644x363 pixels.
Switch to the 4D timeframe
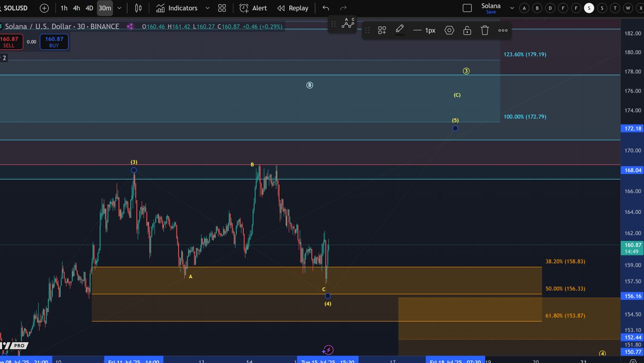[90, 8]
